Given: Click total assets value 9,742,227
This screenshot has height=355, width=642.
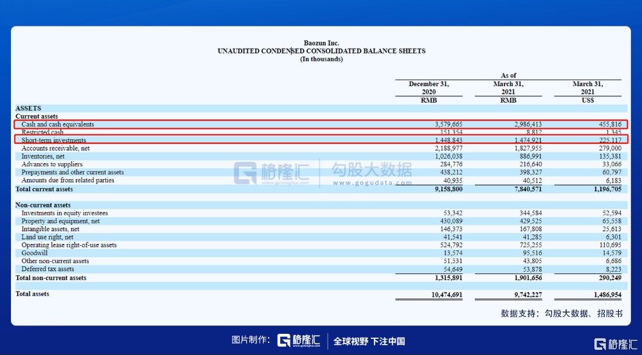Looking at the screenshot, I should (x=528, y=294).
